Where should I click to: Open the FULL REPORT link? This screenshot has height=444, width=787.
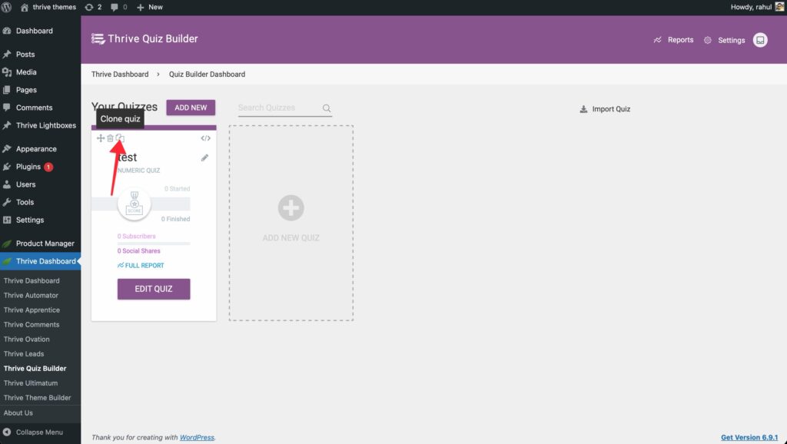pyautogui.click(x=141, y=266)
